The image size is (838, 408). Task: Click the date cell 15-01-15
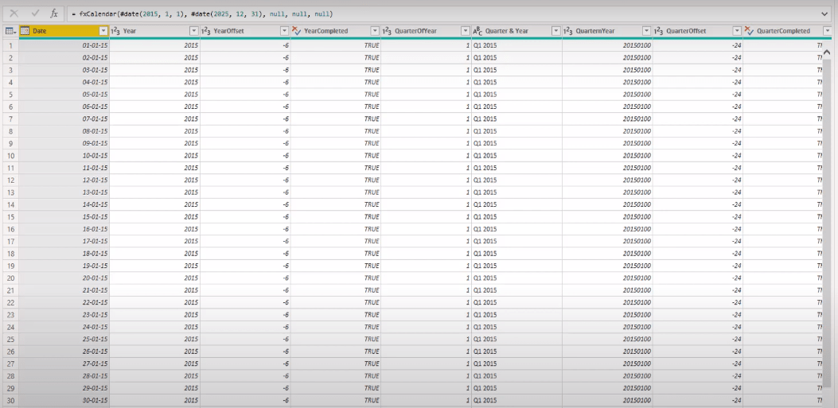coord(64,217)
